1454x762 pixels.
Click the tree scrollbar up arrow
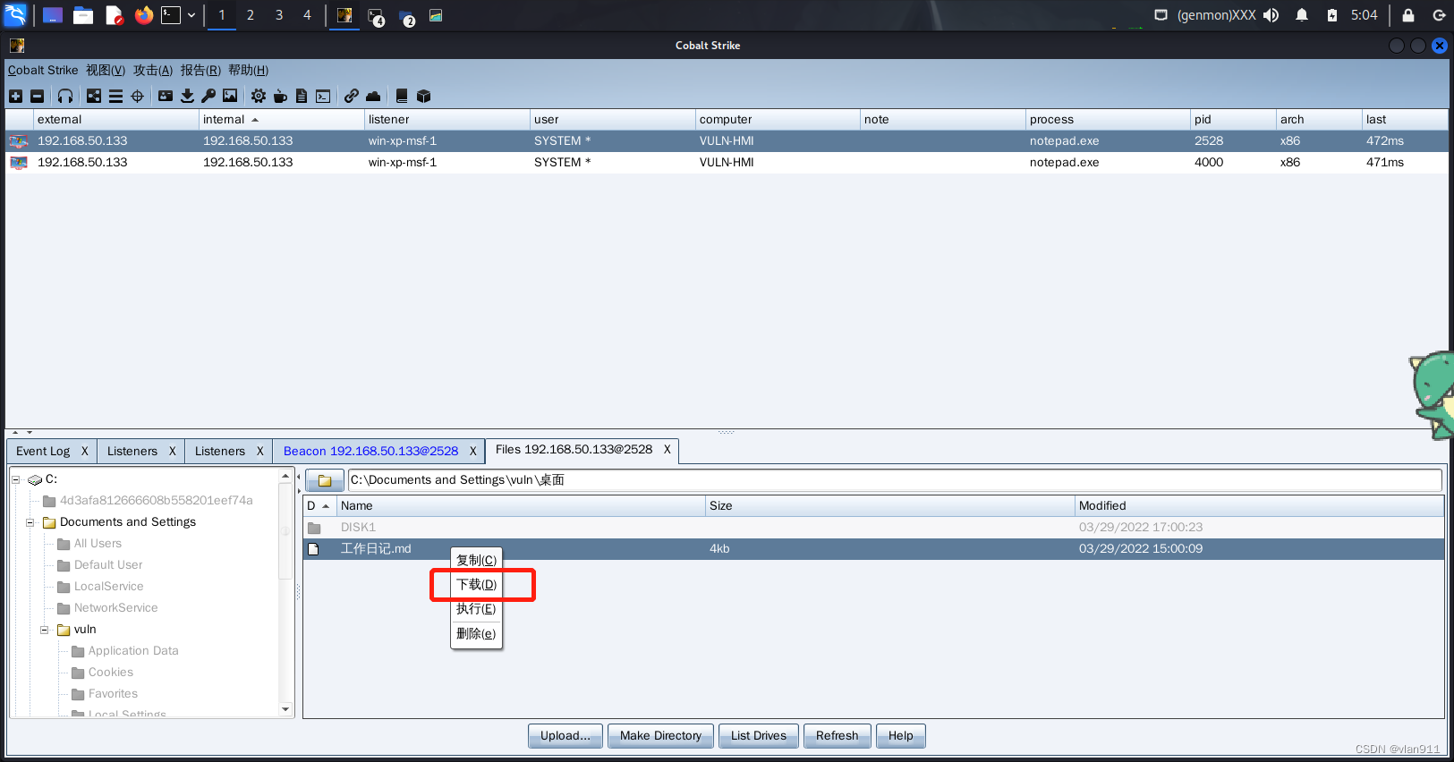[285, 476]
